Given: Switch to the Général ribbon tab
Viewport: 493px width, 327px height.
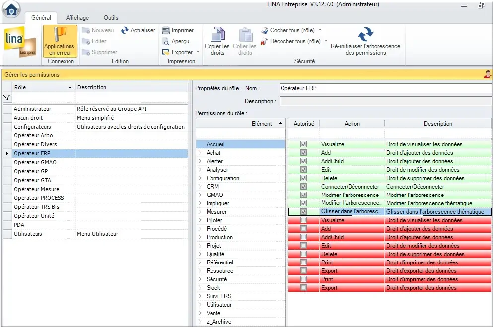Looking at the screenshot, I should [x=41, y=18].
